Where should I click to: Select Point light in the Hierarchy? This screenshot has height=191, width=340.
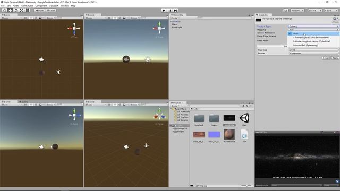click(177, 27)
